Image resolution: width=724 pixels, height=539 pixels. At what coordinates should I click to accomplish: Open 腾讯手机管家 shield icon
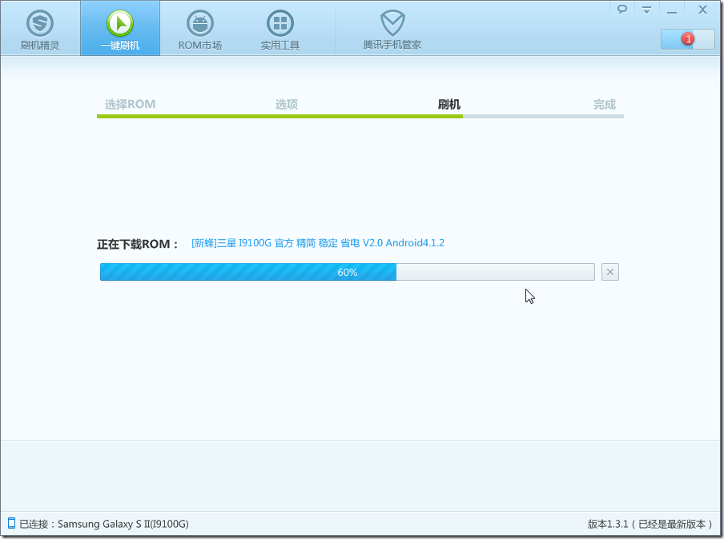click(392, 23)
